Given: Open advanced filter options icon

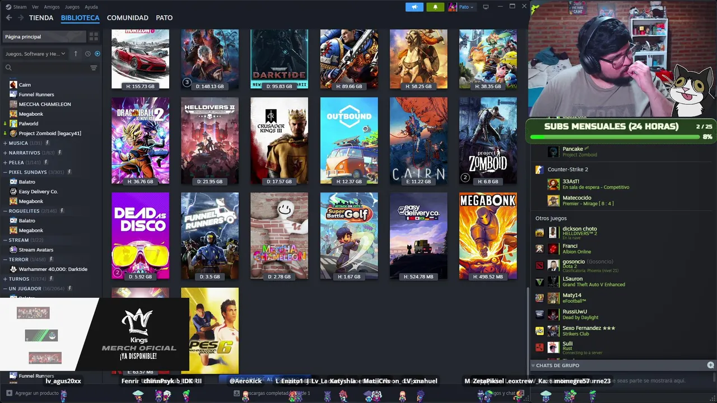Looking at the screenshot, I should point(94,68).
